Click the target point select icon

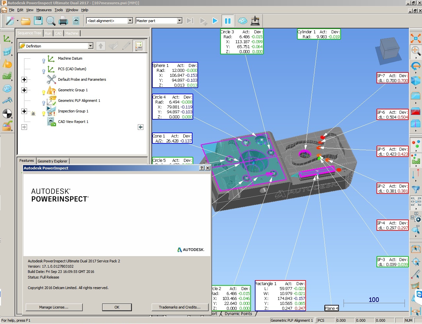coord(415,262)
